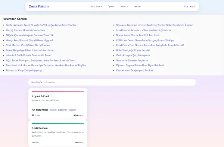Viewport: 224px width, 147px height.
Task: Click the 95 mesaj count
Action: (80, 143)
